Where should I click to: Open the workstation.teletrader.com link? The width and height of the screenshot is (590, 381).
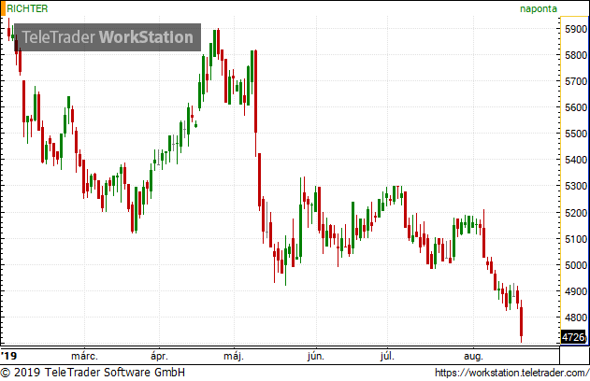click(511, 373)
